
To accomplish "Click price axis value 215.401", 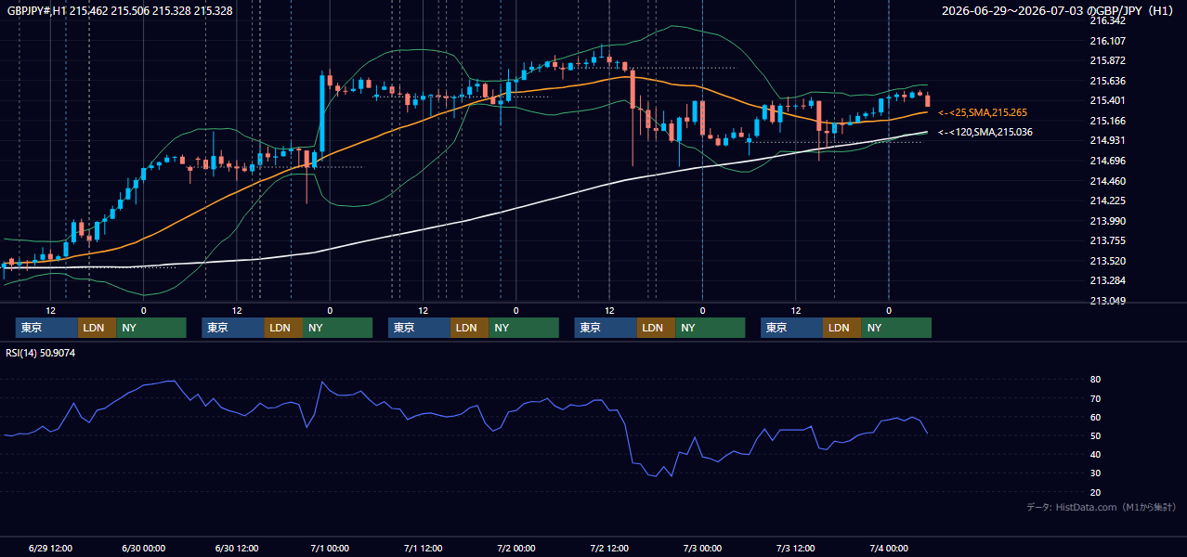I will pyautogui.click(x=1107, y=100).
